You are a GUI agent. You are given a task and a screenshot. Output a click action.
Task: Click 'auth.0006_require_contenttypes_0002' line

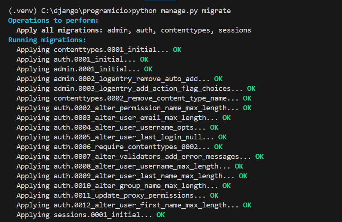[x=119, y=147]
